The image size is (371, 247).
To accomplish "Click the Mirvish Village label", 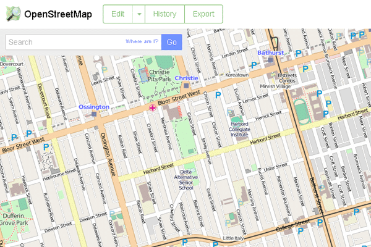I will [x=275, y=86].
